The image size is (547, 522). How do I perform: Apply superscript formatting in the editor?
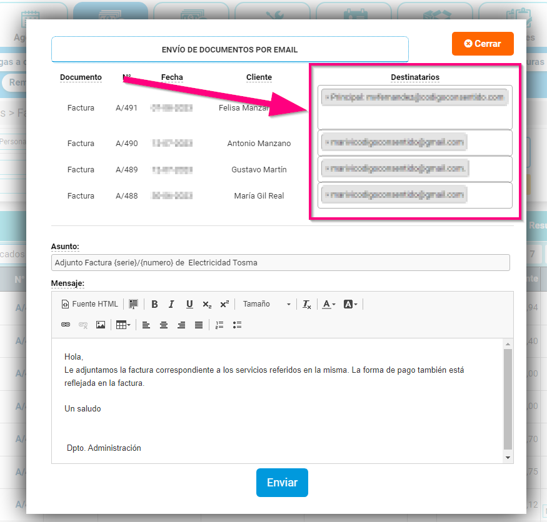pos(224,304)
